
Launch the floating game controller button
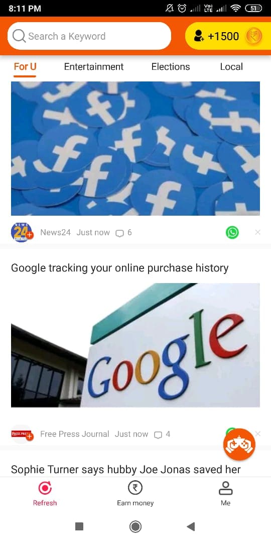point(239,444)
